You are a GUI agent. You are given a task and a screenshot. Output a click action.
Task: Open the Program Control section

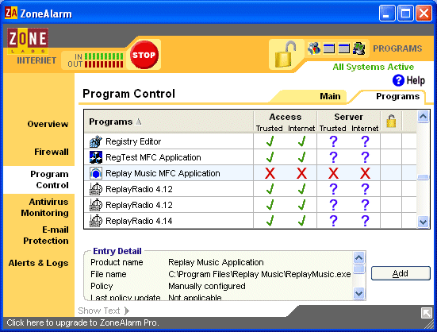[x=49, y=180]
